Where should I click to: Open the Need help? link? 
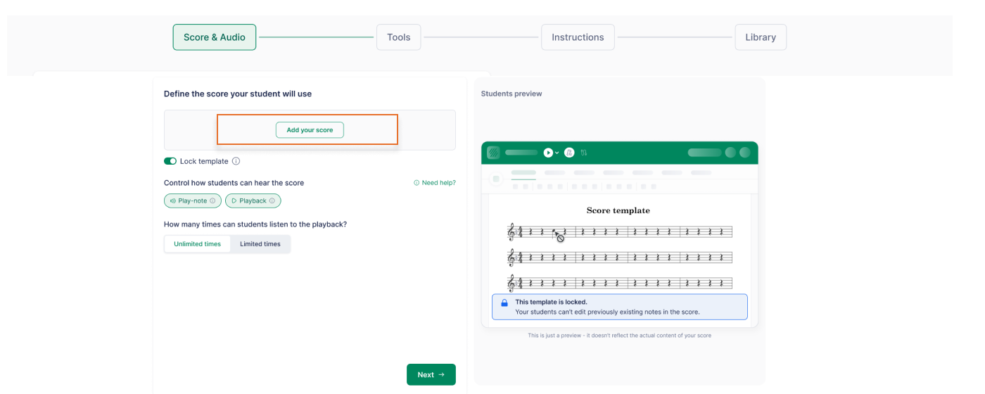coord(435,183)
